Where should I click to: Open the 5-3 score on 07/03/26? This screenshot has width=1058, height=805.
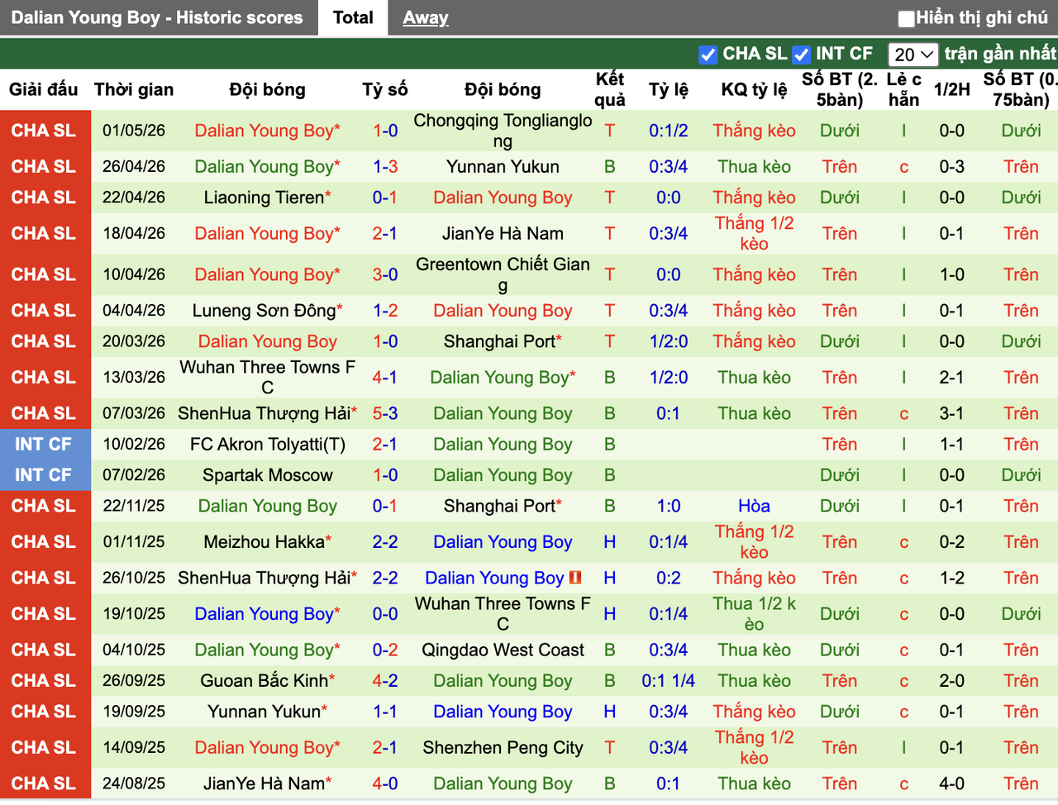click(x=385, y=413)
